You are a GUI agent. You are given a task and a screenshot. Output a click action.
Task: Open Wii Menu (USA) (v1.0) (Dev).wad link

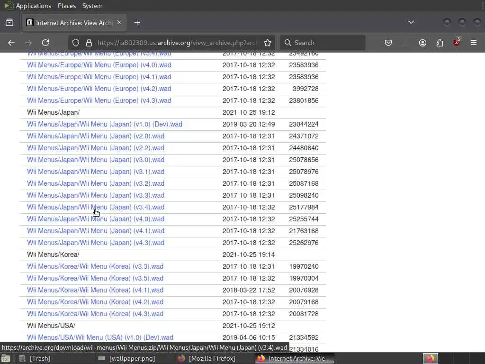(100, 337)
